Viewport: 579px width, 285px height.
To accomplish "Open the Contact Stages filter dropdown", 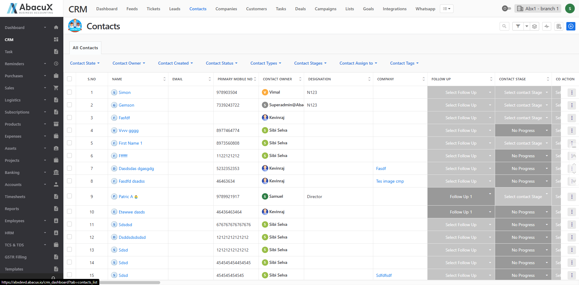I will [x=310, y=63].
